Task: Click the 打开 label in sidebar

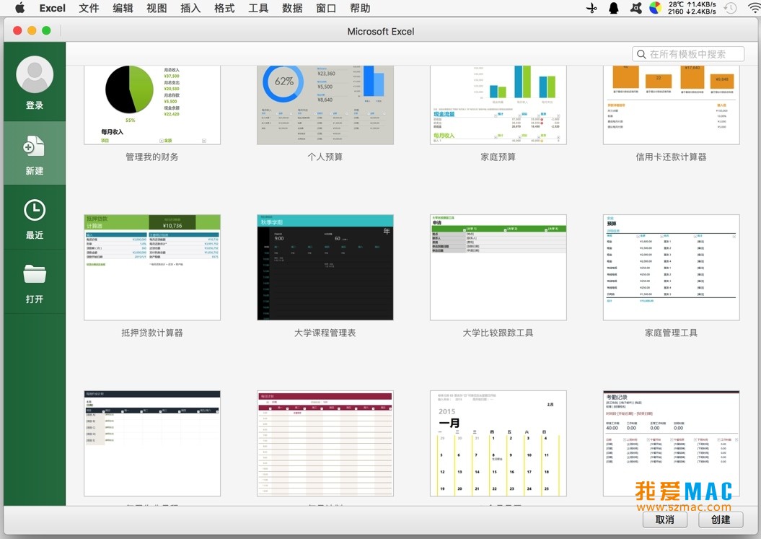Action: coord(35,299)
